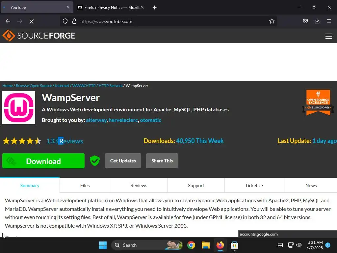Expand the Tickets dropdown
This screenshot has width=337, height=253.
[x=254, y=185]
